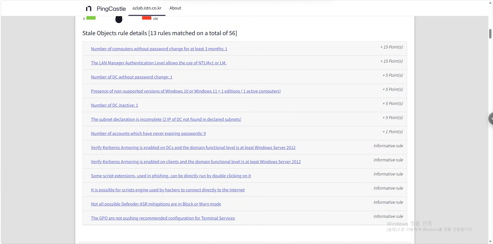Open Kerberos Armoring on DCs rule
The image size is (493, 244).
193,148
